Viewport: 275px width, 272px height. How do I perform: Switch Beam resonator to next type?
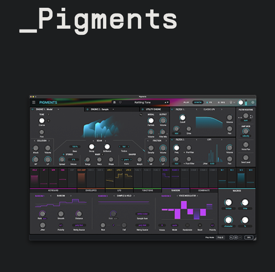(105, 141)
